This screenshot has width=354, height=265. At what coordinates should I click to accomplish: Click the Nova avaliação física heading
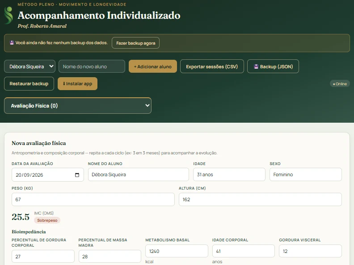39,143
